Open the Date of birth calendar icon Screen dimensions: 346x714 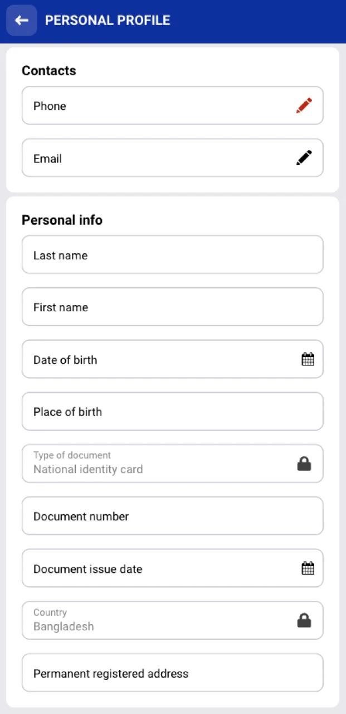click(x=308, y=359)
